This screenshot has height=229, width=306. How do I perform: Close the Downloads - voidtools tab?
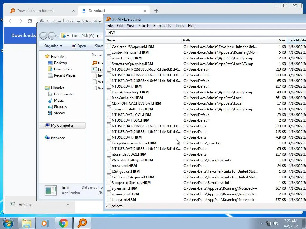[74, 11]
